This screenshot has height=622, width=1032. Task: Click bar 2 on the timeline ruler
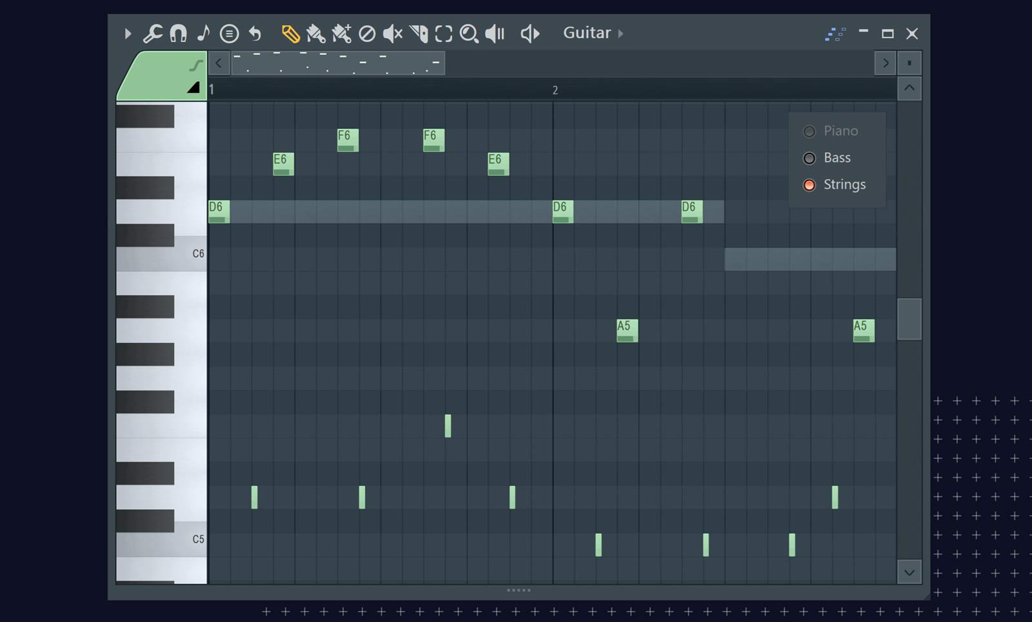click(x=555, y=90)
